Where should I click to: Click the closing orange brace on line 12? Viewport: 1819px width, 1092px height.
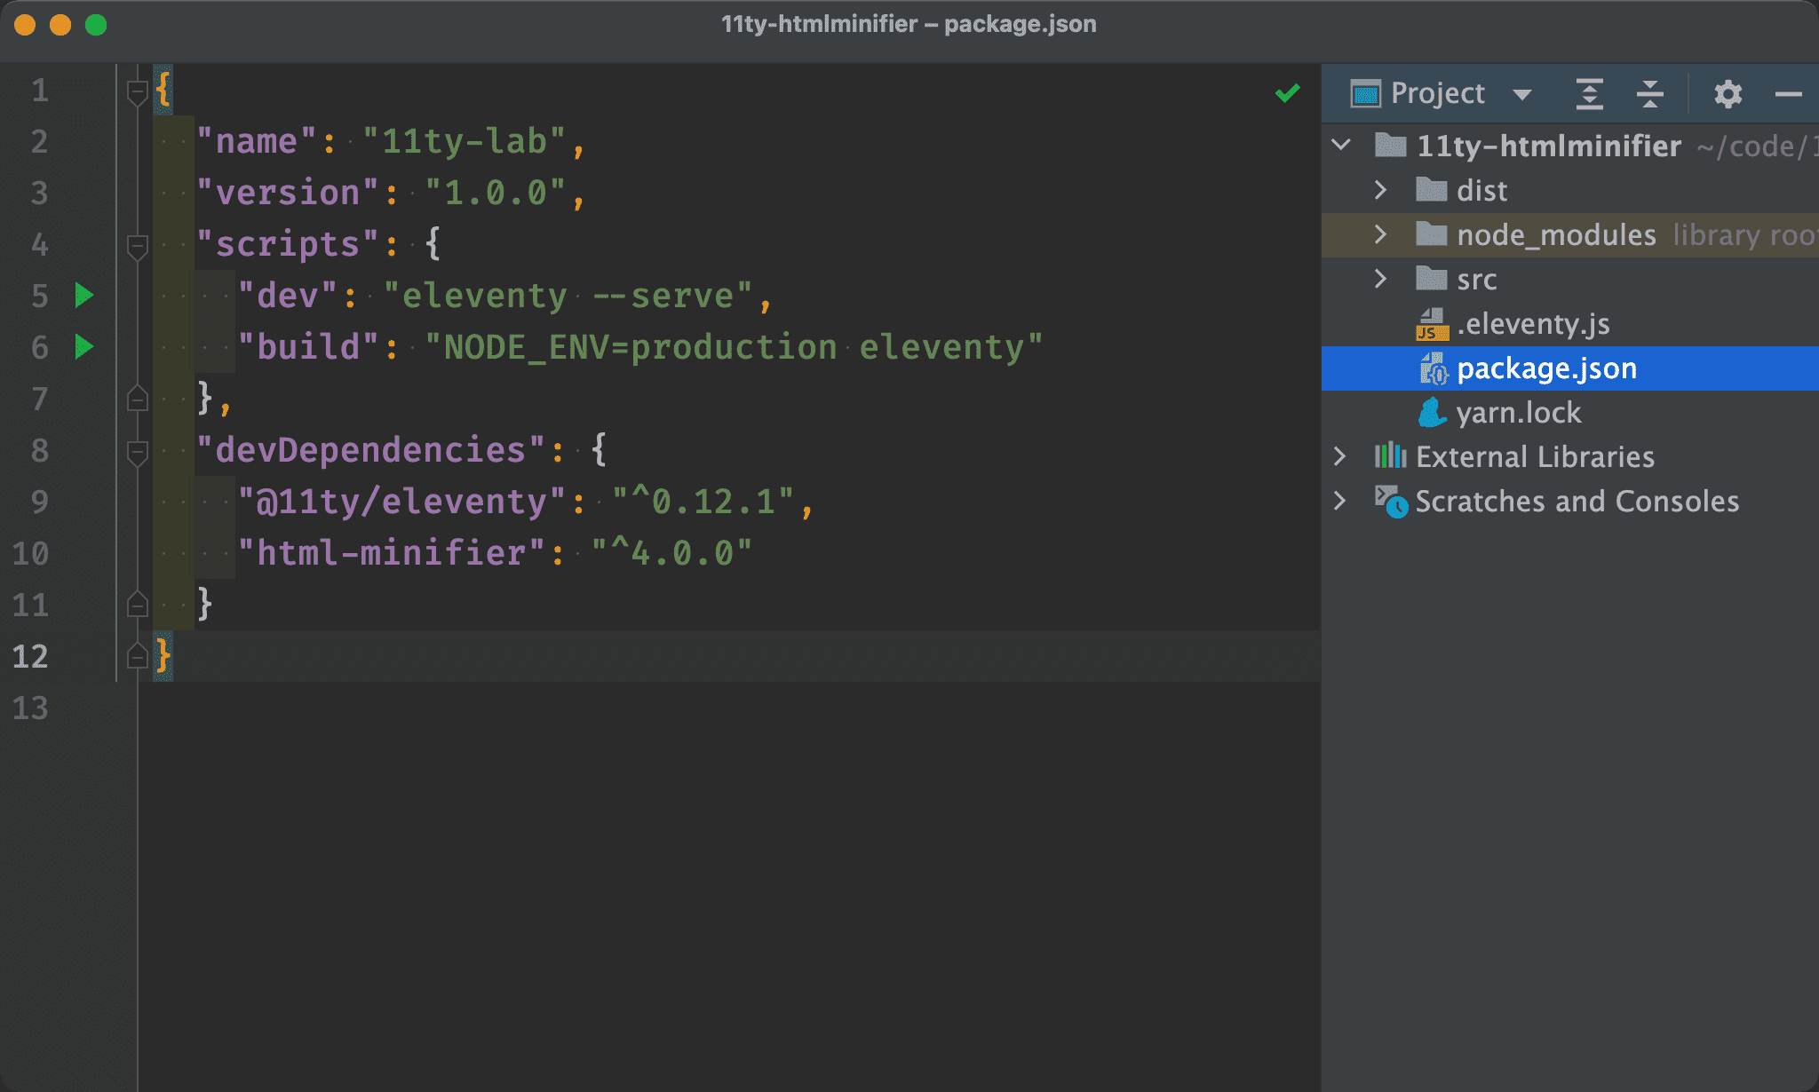click(x=163, y=656)
